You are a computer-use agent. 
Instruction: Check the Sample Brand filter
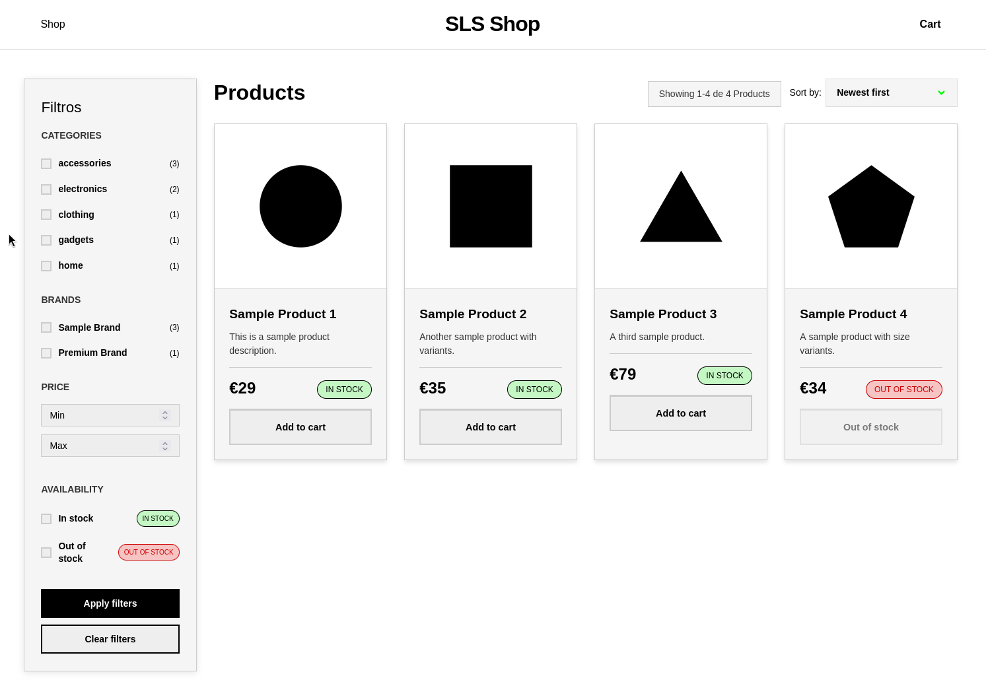click(46, 327)
